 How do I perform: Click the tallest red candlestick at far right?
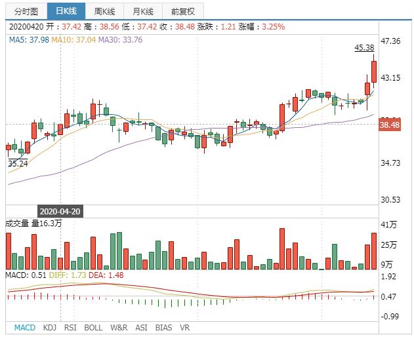374,71
